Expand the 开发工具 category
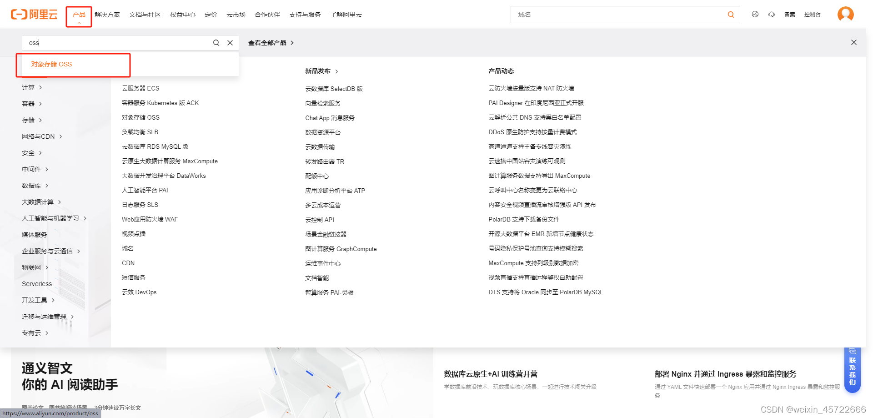Image resolution: width=873 pixels, height=418 pixels. (38, 300)
